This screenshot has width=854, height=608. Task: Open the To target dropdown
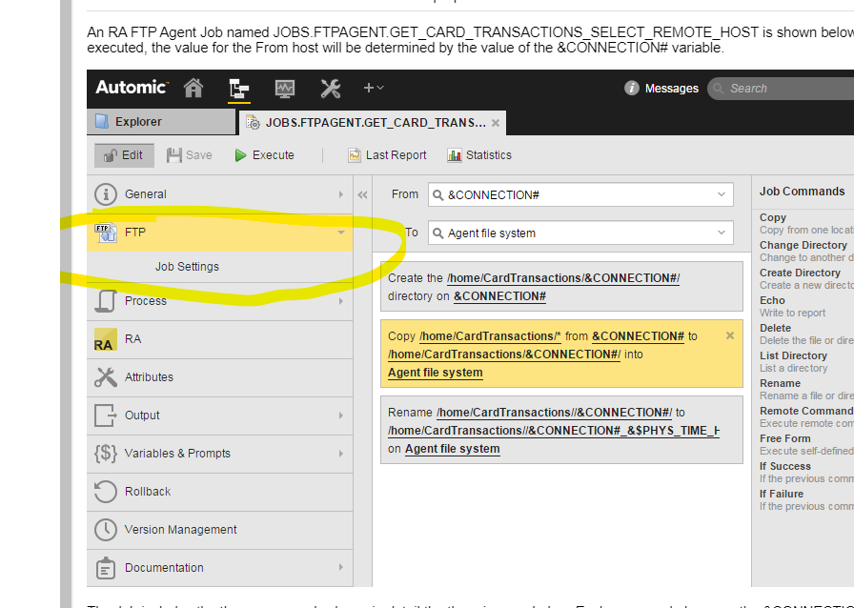click(722, 233)
